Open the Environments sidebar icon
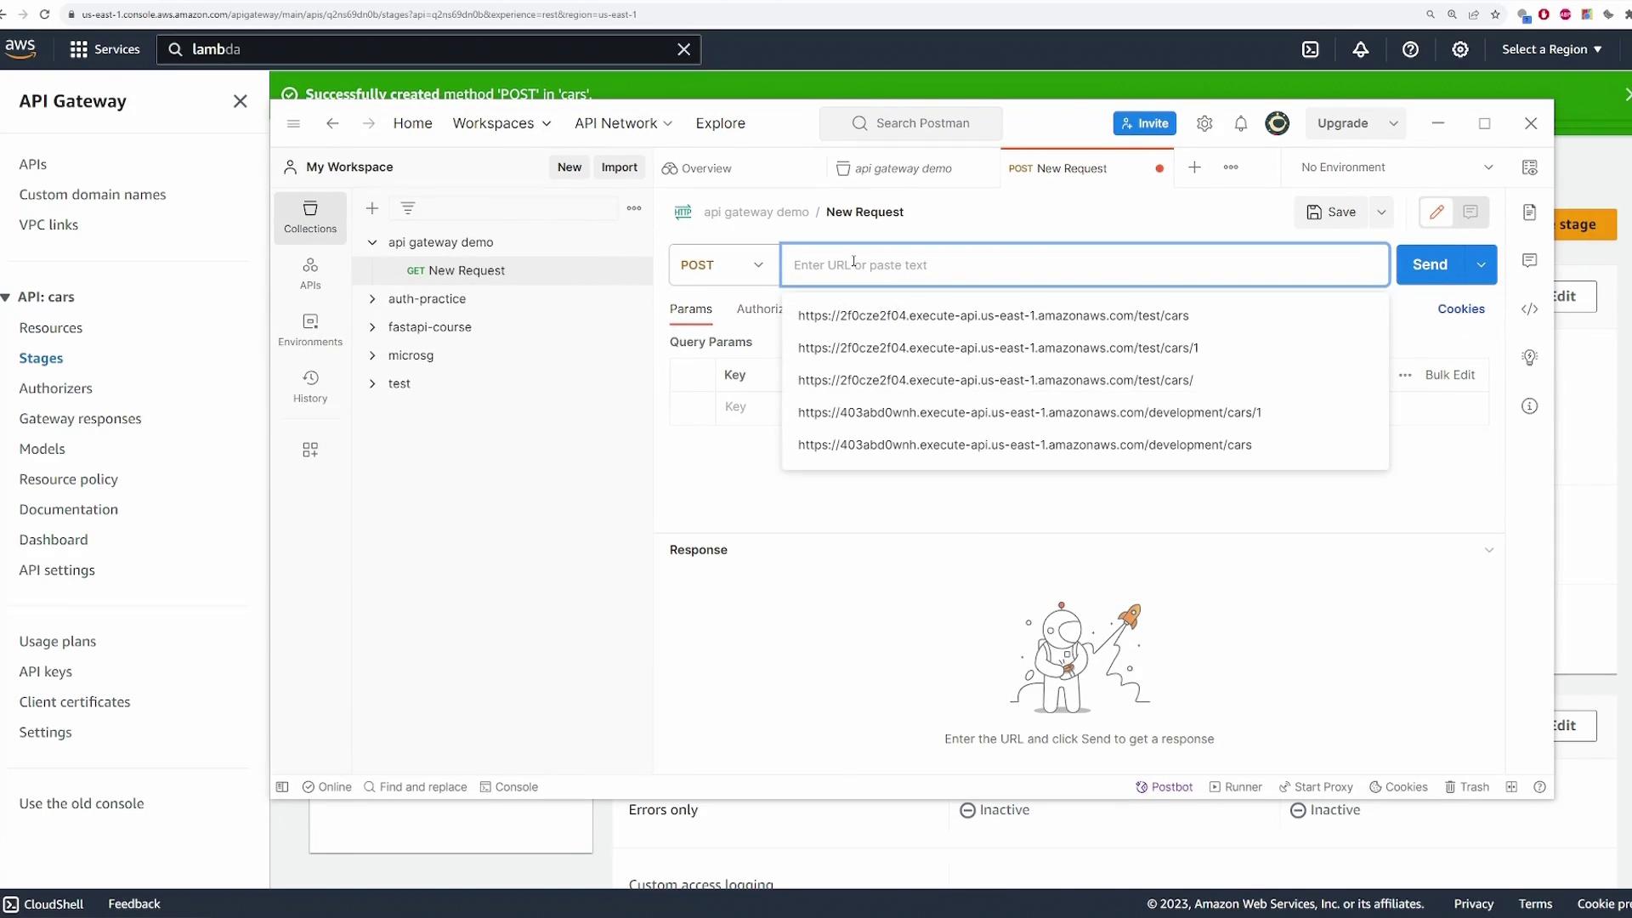Screen dimensions: 1632x918 coord(309,330)
